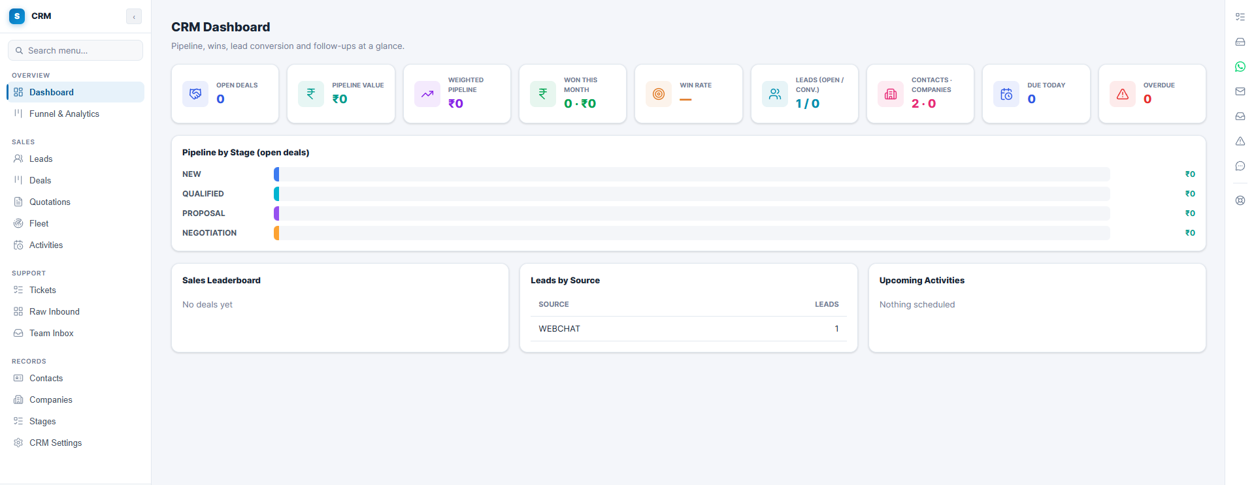Open the chat bubble icon in the right rail
1254x485 pixels.
(1240, 166)
